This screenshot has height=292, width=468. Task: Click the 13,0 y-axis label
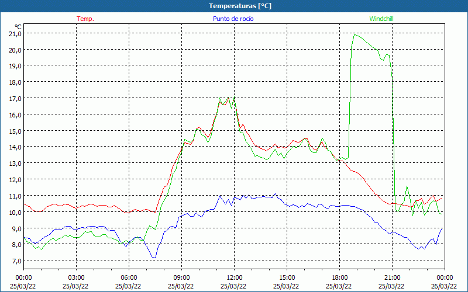(x=15, y=164)
